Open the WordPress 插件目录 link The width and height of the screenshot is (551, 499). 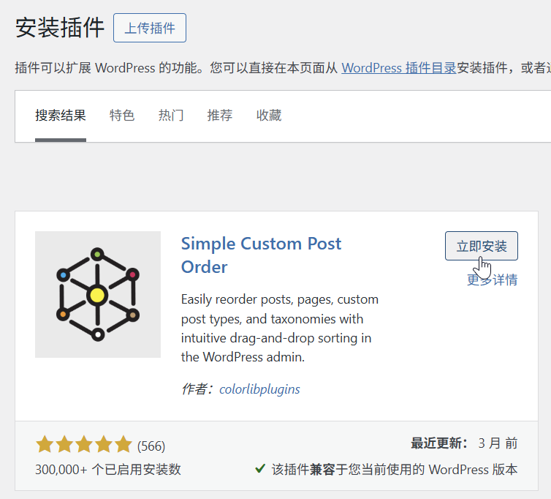[399, 68]
